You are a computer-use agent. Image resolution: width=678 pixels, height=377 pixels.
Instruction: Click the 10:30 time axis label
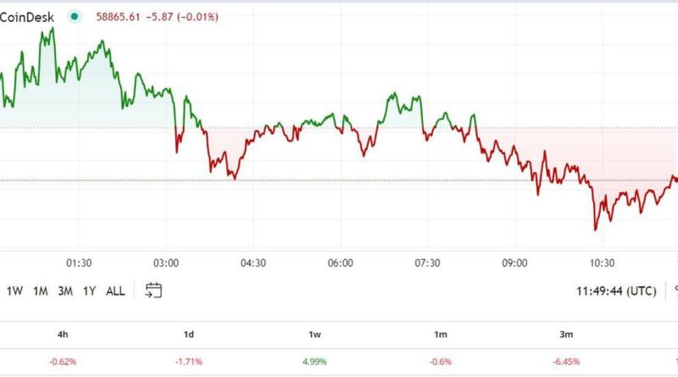click(x=603, y=263)
